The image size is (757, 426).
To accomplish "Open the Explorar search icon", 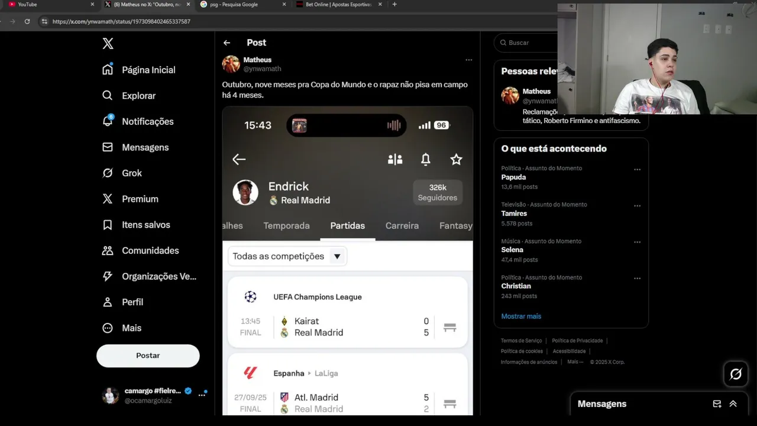I will click(x=108, y=95).
